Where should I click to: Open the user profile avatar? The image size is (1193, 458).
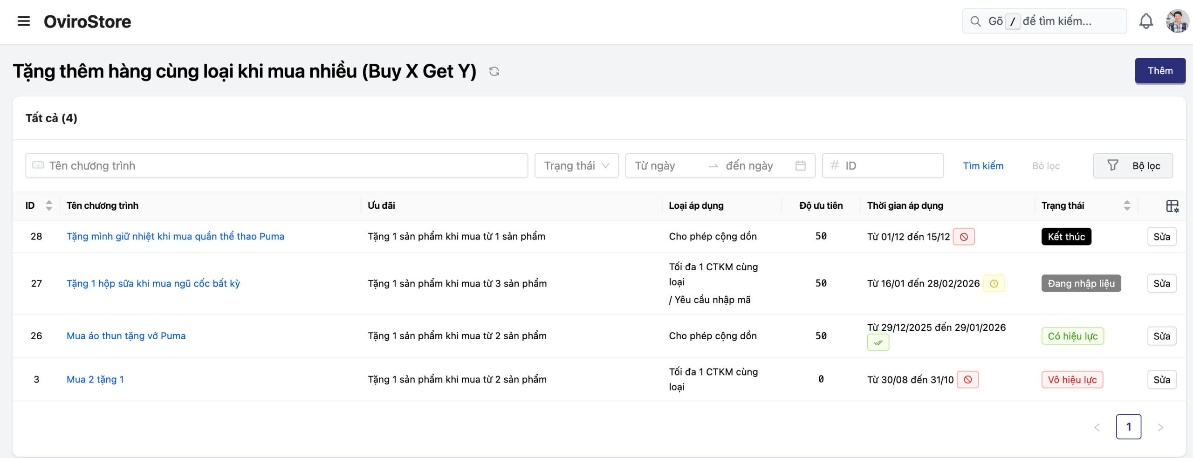(x=1177, y=21)
